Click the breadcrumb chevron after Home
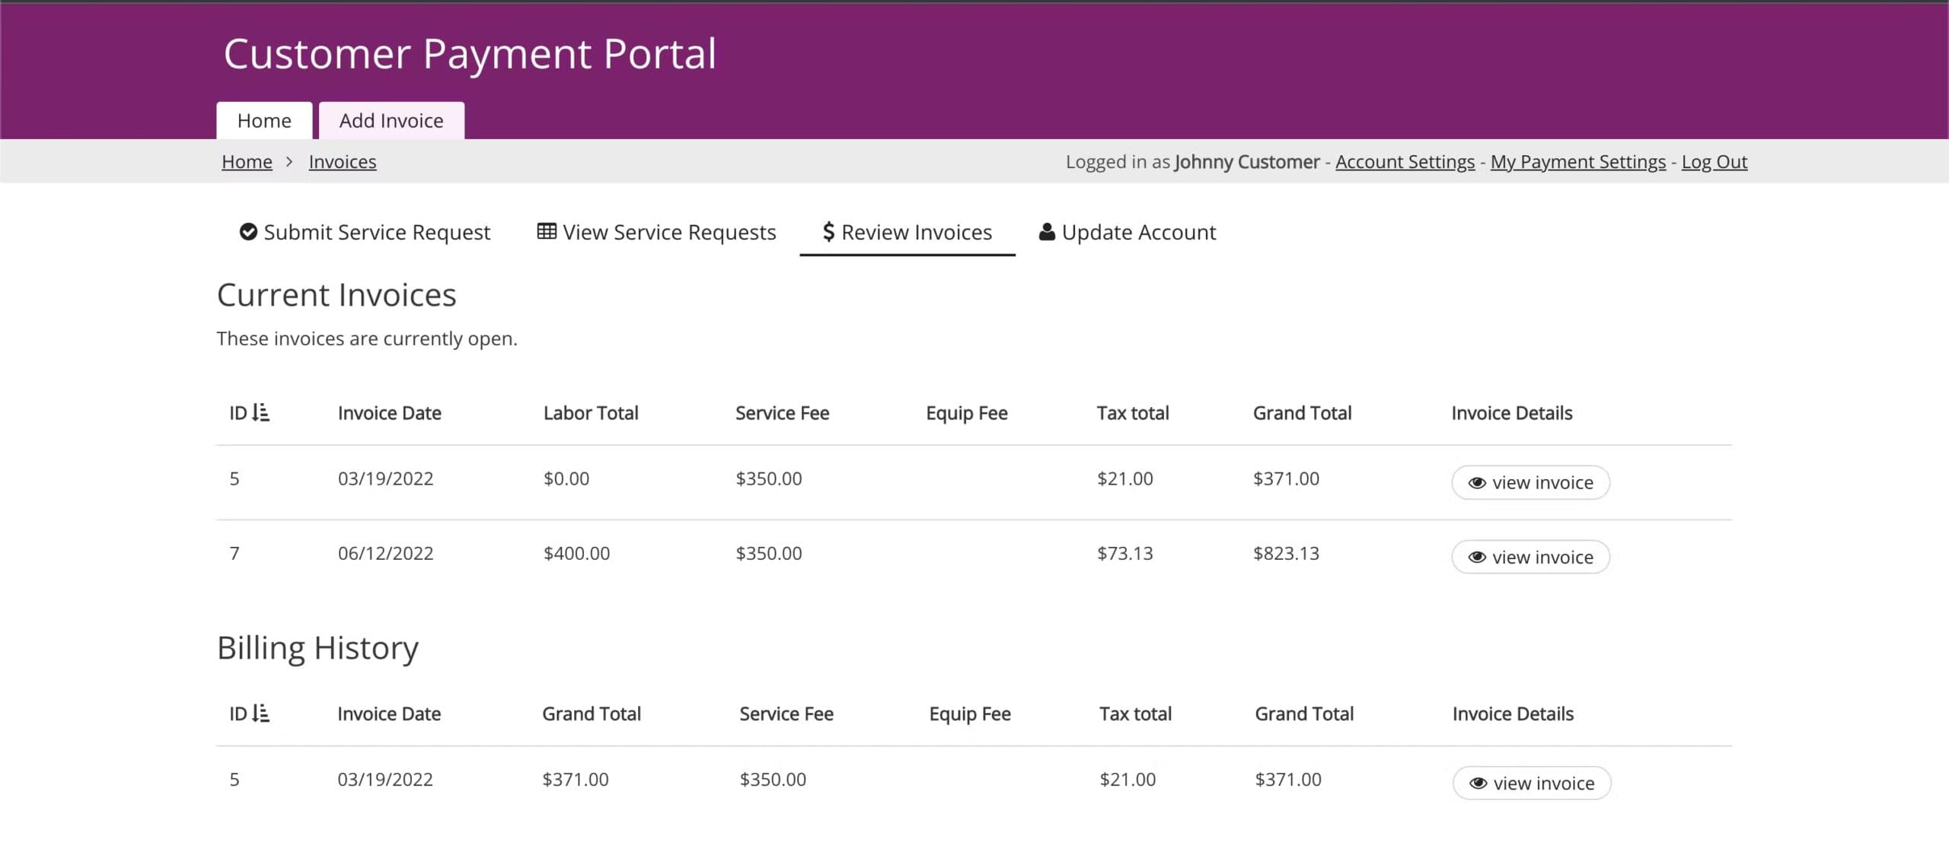The width and height of the screenshot is (1949, 858). tap(289, 161)
